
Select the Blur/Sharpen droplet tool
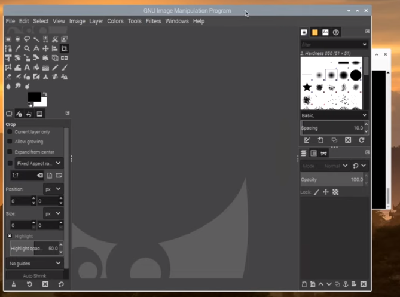[8, 86]
